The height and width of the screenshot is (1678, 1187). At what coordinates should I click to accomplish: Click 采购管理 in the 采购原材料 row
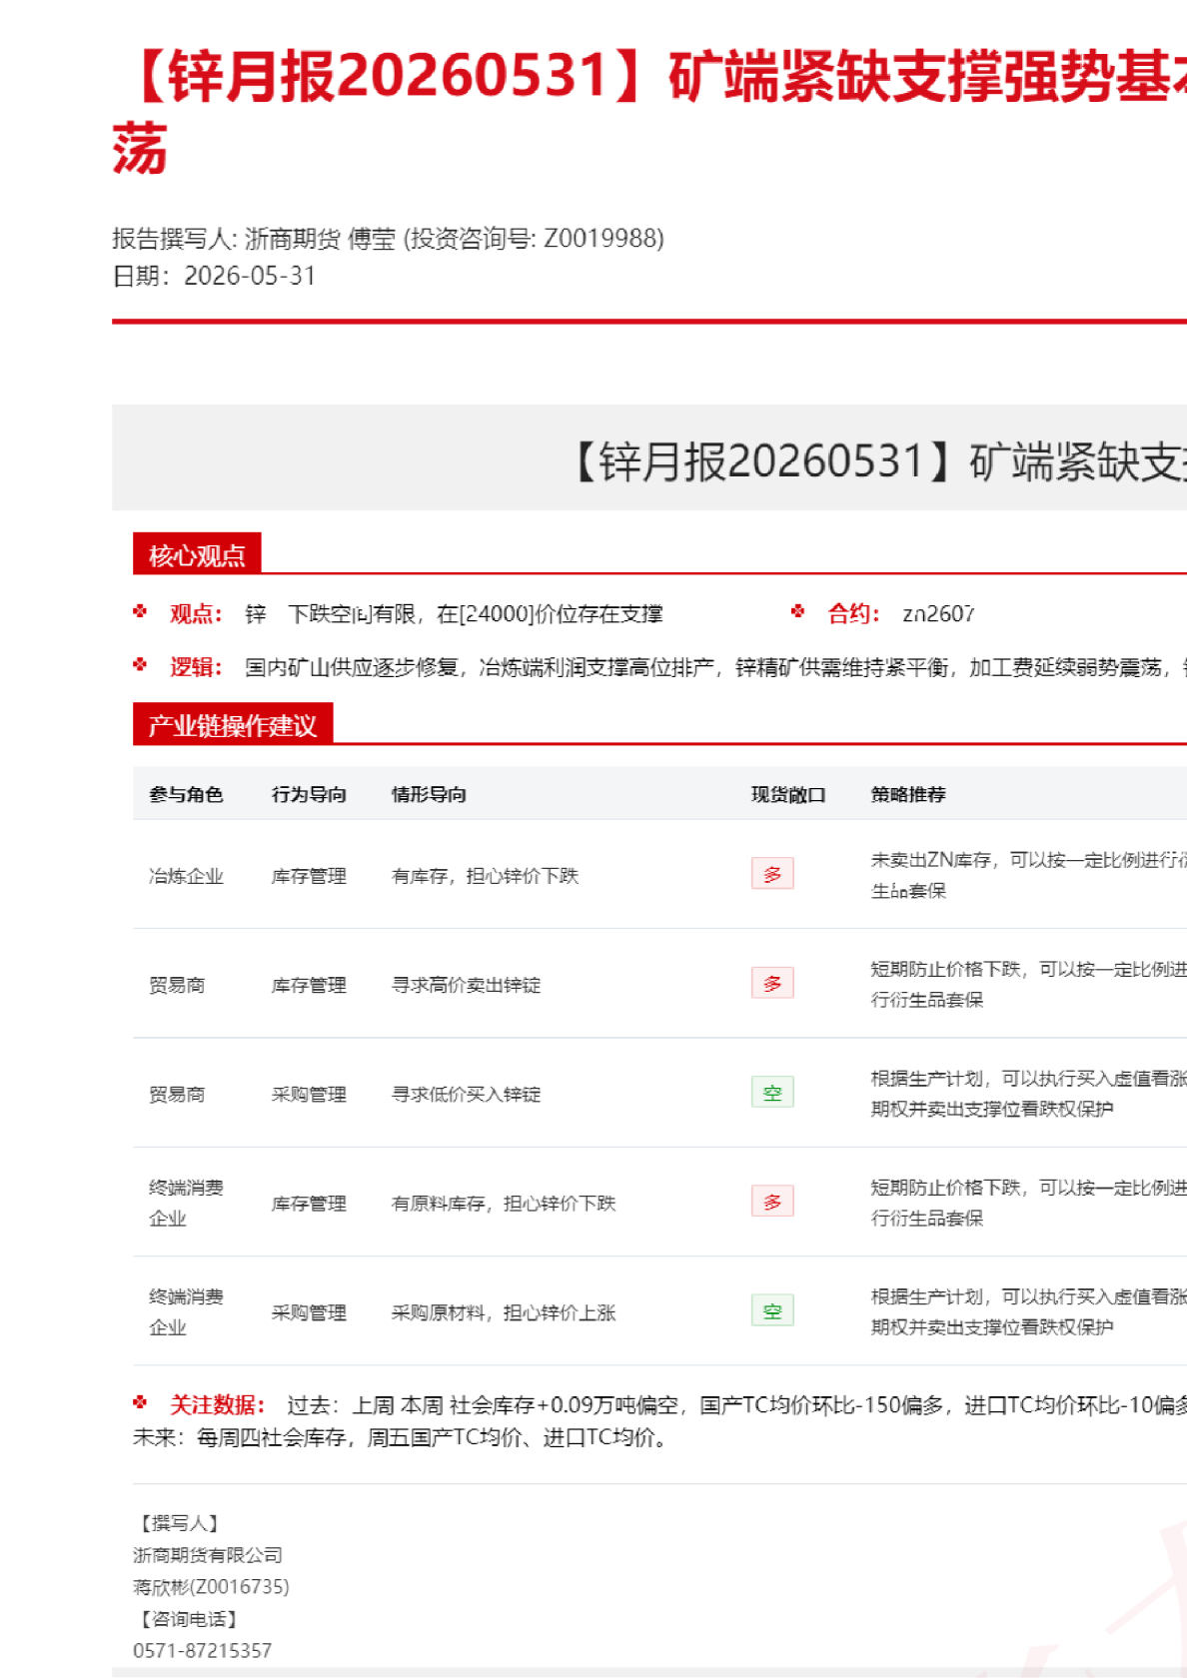point(309,1312)
